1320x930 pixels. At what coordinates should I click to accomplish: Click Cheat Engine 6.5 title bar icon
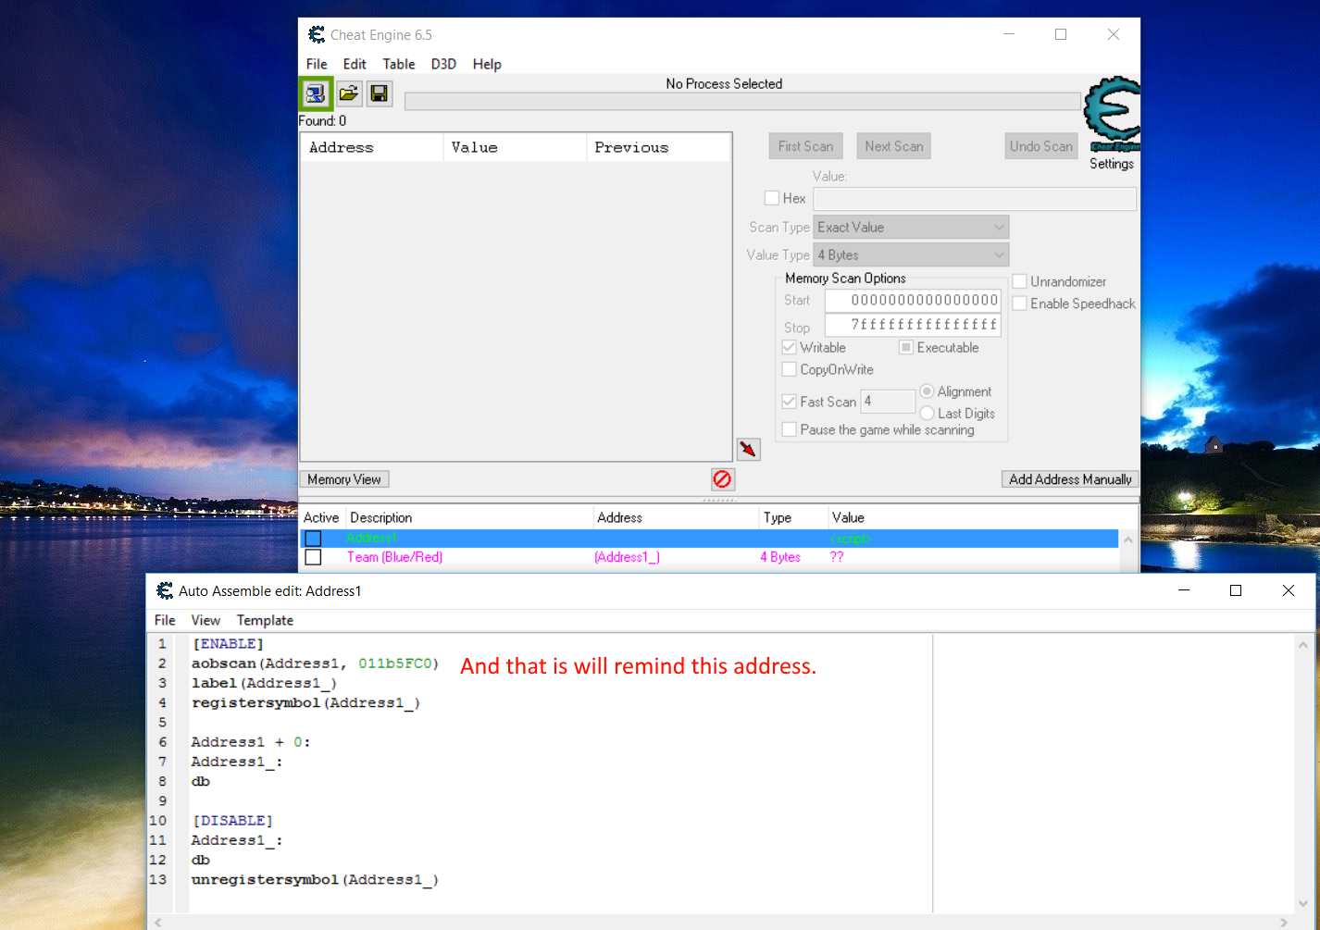pyautogui.click(x=317, y=35)
